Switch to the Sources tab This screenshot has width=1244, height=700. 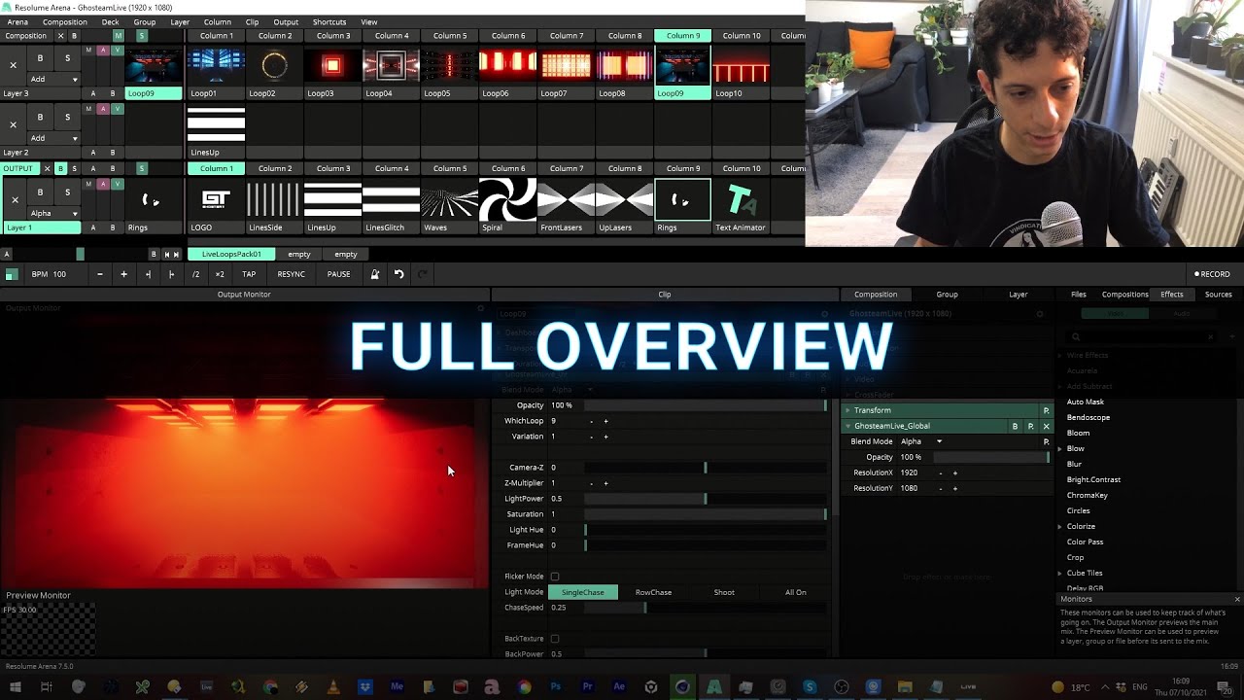click(1218, 295)
